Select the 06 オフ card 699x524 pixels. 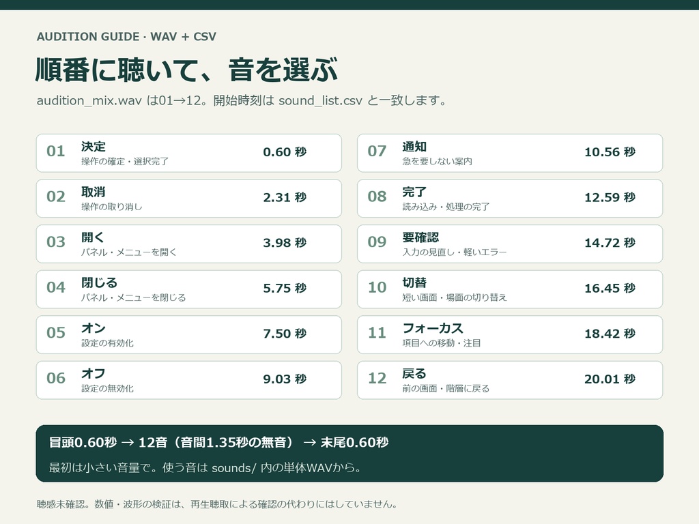coord(188,380)
